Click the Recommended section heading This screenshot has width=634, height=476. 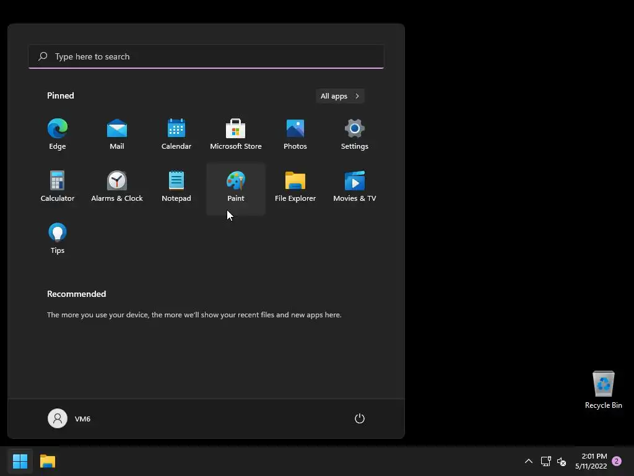pyautogui.click(x=76, y=294)
